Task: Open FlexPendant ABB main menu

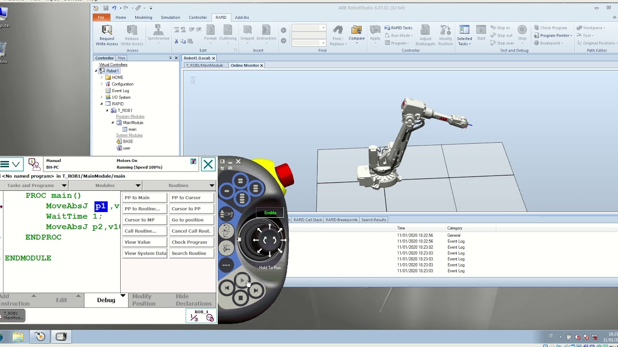Action: [11, 164]
